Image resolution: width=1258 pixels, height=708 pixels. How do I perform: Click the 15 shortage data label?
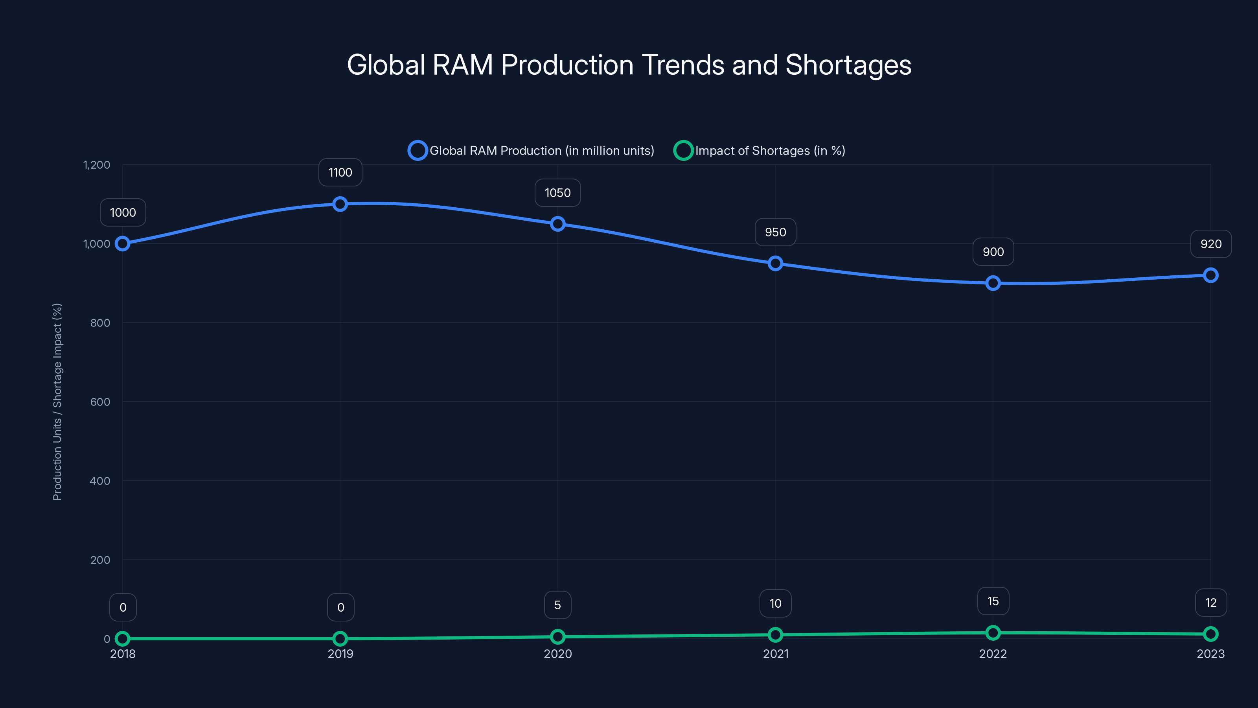point(993,601)
